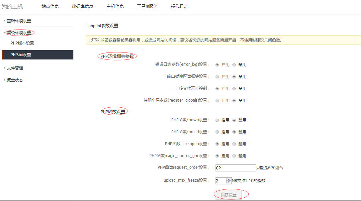Open the 主机信息 tab

click(x=115, y=6)
